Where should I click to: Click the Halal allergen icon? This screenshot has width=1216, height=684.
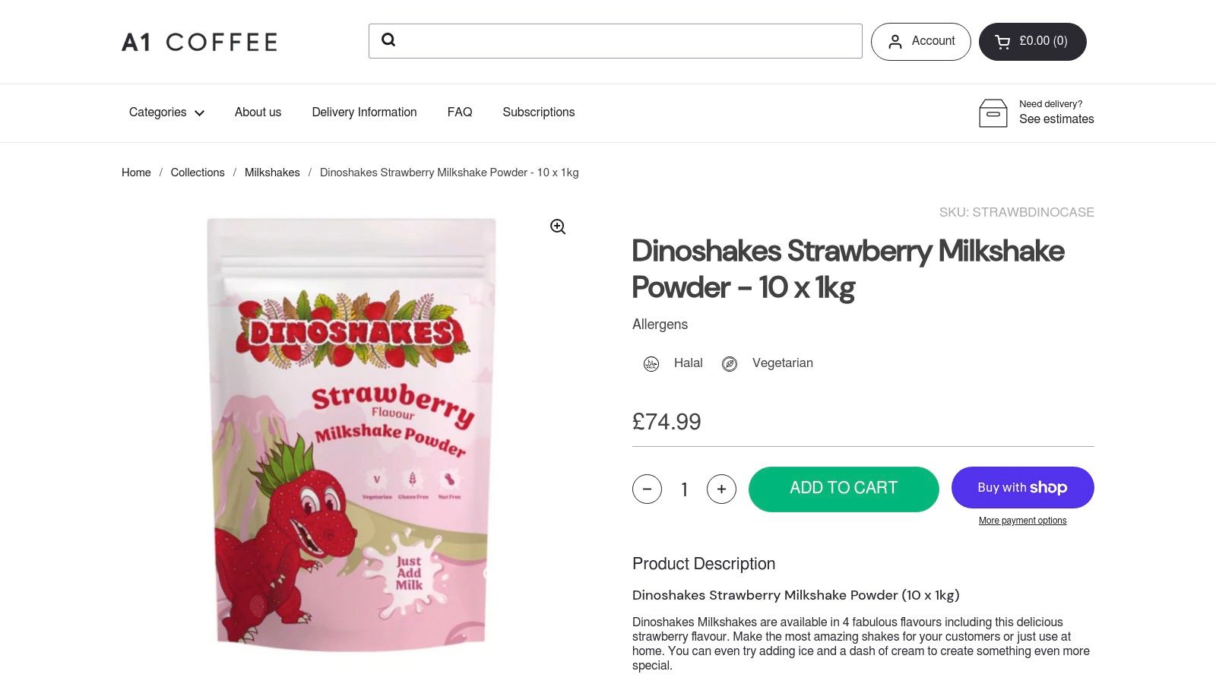pyautogui.click(x=651, y=363)
